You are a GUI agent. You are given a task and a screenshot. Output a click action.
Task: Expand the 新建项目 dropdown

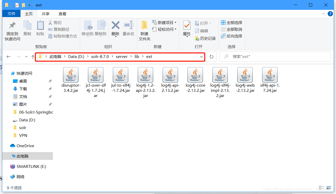[x=164, y=23]
